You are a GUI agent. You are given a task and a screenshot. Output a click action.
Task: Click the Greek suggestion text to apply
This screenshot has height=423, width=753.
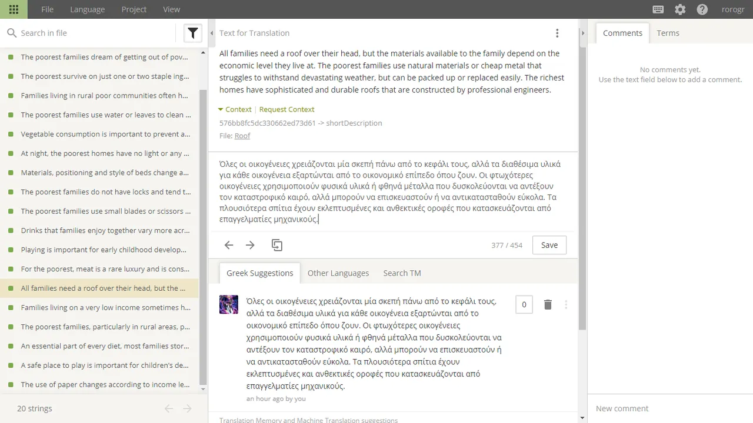[374, 344]
